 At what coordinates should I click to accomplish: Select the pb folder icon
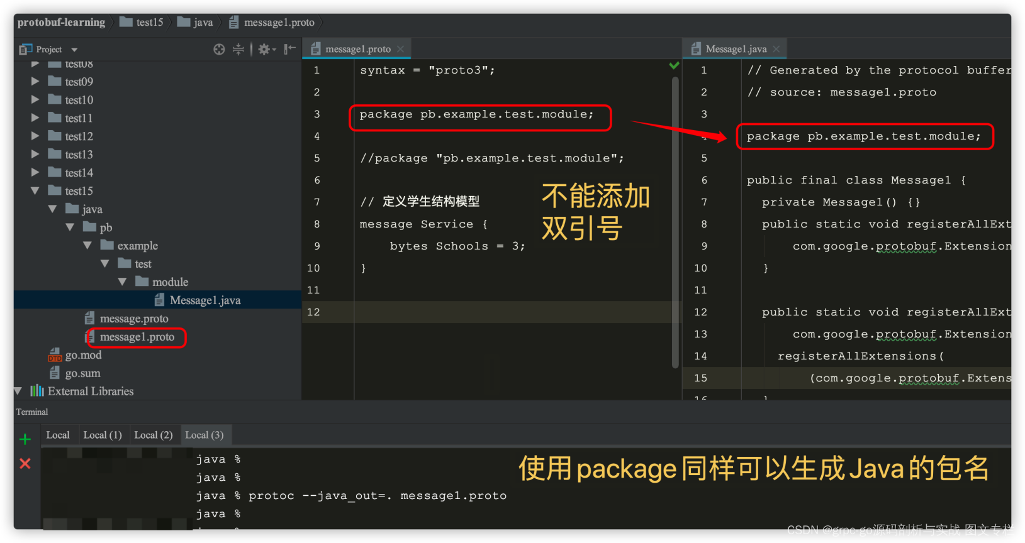click(x=89, y=227)
